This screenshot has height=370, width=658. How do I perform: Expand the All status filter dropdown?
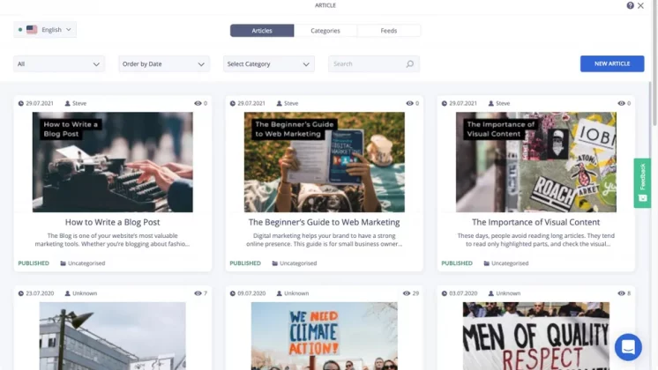(59, 64)
